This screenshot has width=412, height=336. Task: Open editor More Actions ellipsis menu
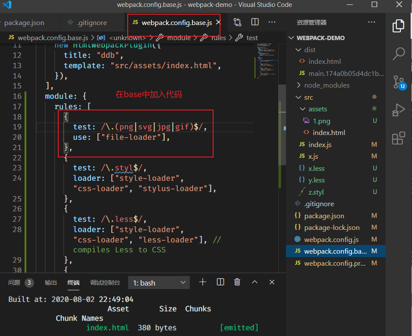(272, 22)
